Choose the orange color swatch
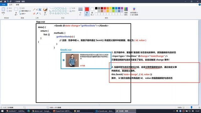This screenshot has width=201, height=113. 108,8
